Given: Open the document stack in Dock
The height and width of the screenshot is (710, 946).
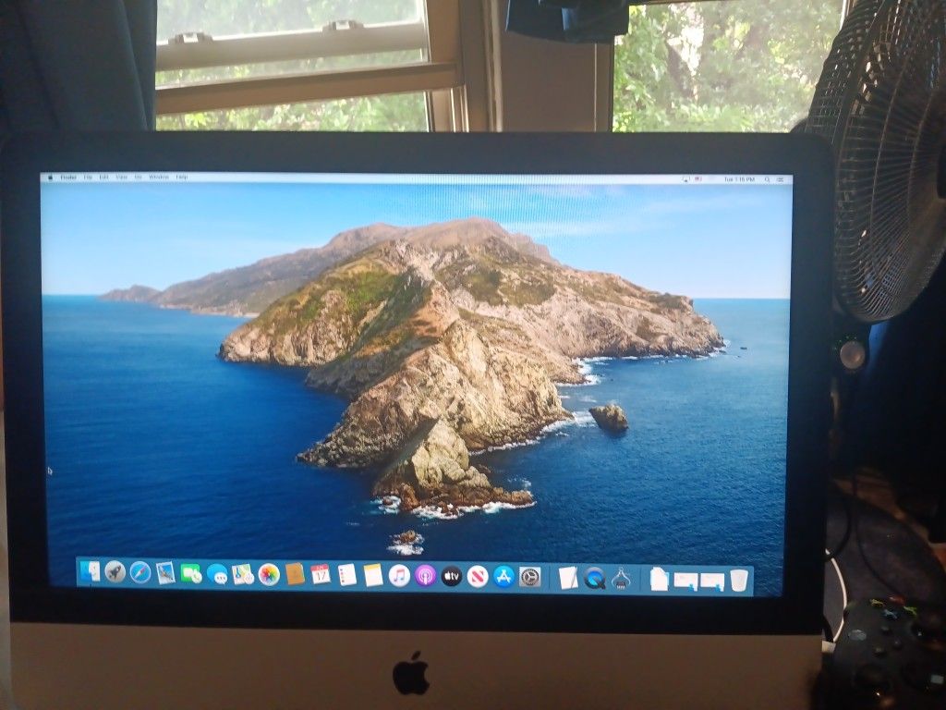Looking at the screenshot, I should click(659, 580).
